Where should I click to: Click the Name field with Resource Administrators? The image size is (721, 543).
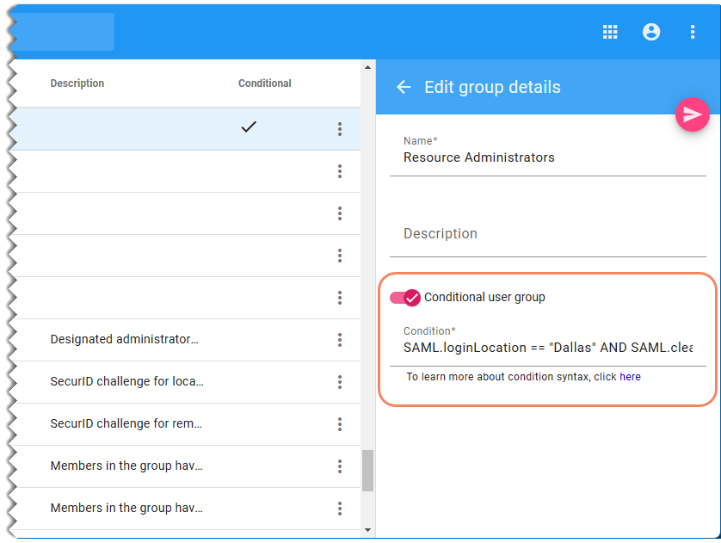point(547,157)
